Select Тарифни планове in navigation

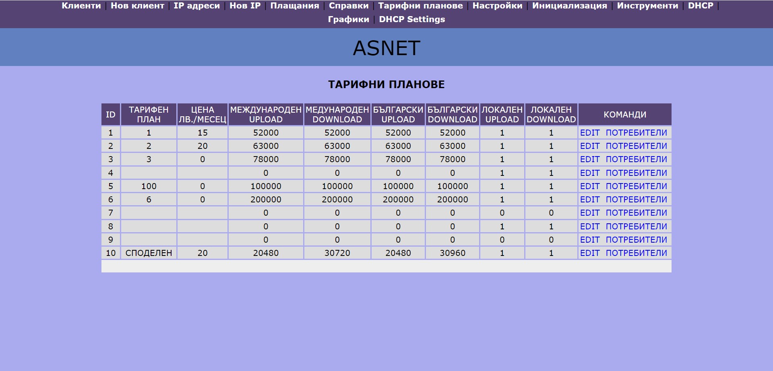tap(420, 6)
